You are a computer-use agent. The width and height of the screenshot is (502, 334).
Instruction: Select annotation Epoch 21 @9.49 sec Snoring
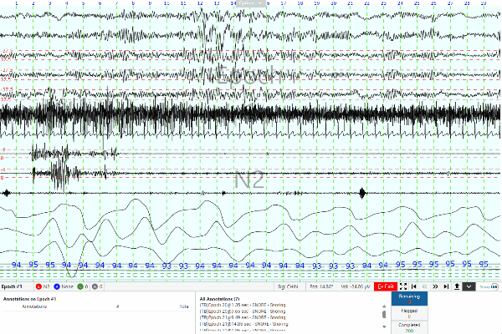pos(243,317)
